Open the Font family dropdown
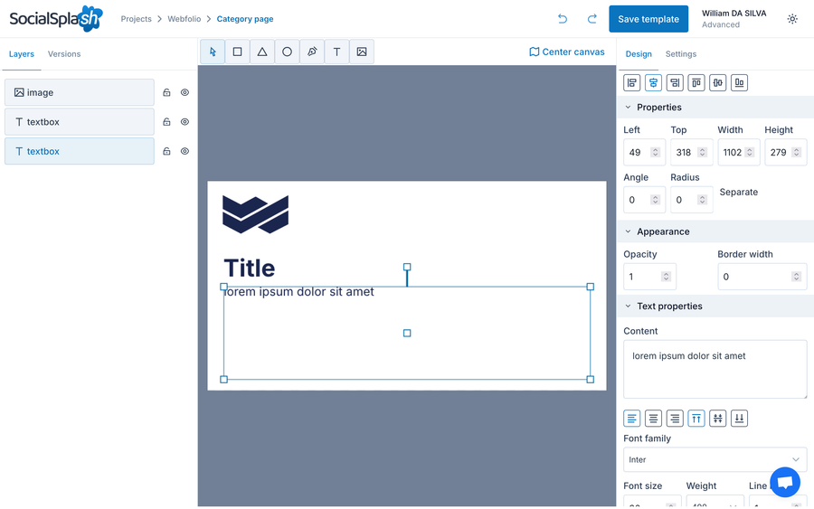This screenshot has width=814, height=509. [715, 459]
